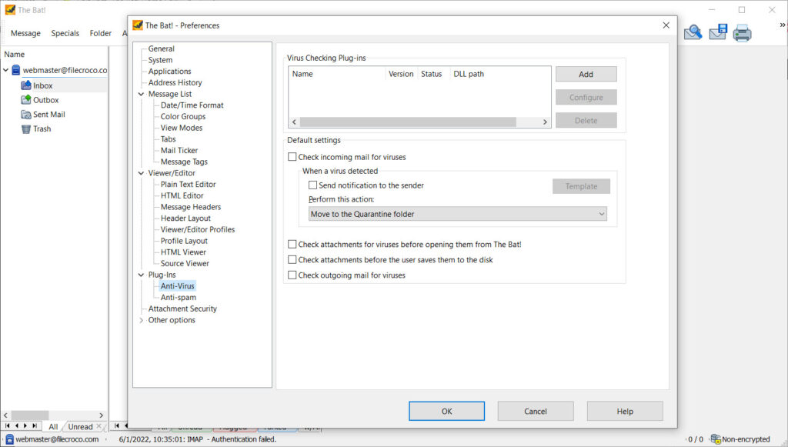Enable Check incoming mail for viruses
The image size is (788, 447).
tap(292, 157)
